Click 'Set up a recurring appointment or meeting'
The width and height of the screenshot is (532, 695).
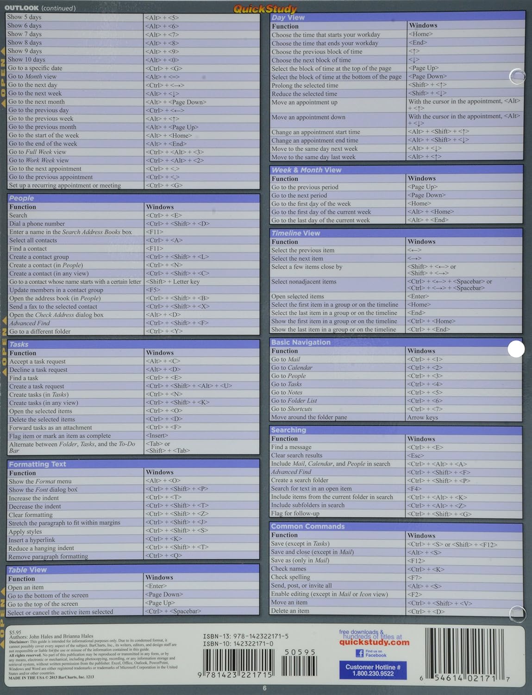pyautogui.click(x=65, y=185)
